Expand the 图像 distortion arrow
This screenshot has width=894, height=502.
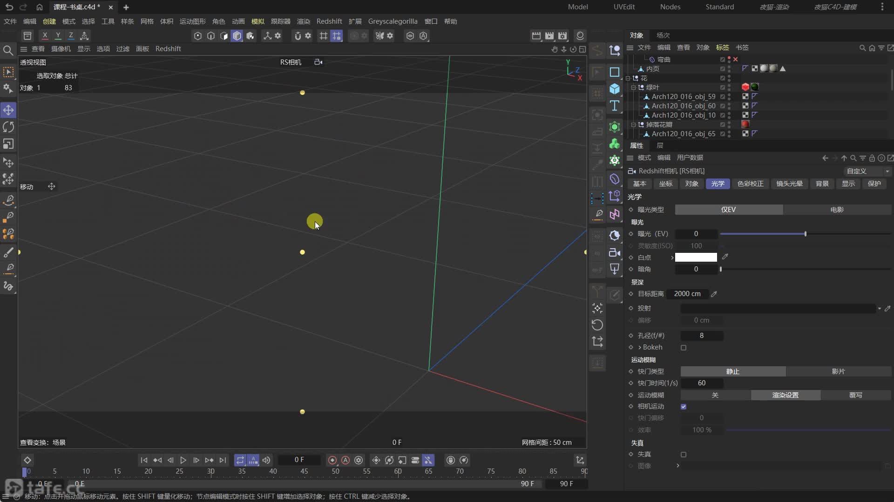(677, 466)
